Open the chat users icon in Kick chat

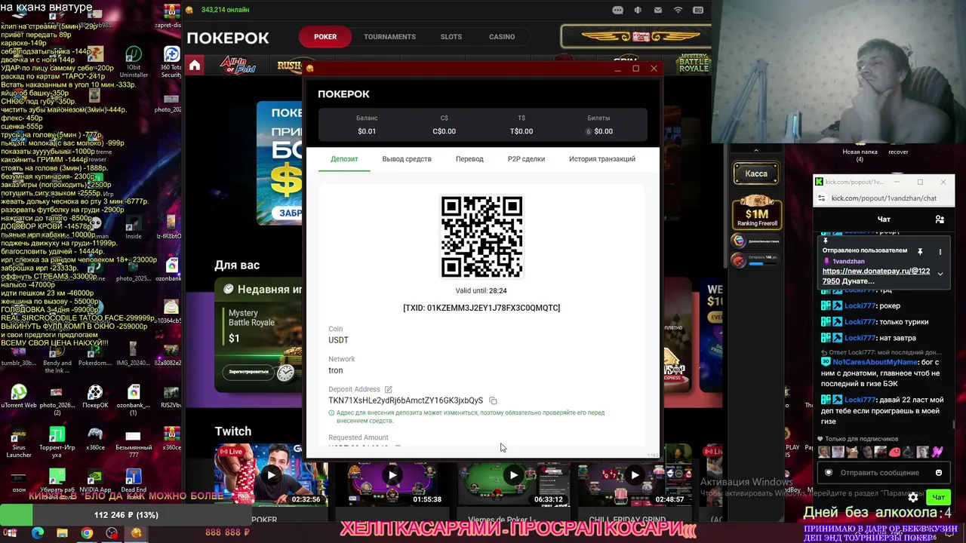[940, 219]
